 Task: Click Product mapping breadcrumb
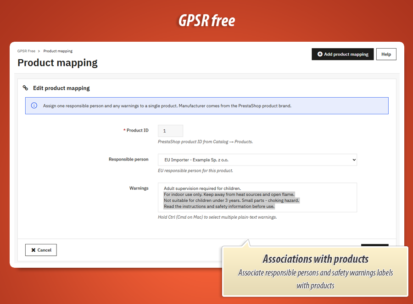click(58, 51)
